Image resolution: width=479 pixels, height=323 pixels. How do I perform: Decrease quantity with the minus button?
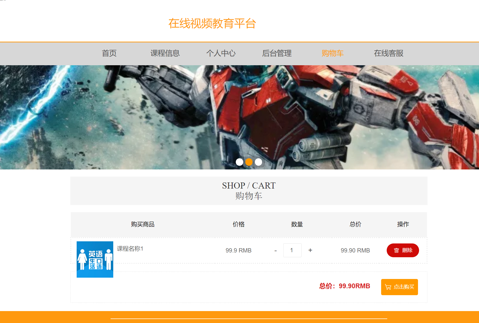[x=276, y=250]
